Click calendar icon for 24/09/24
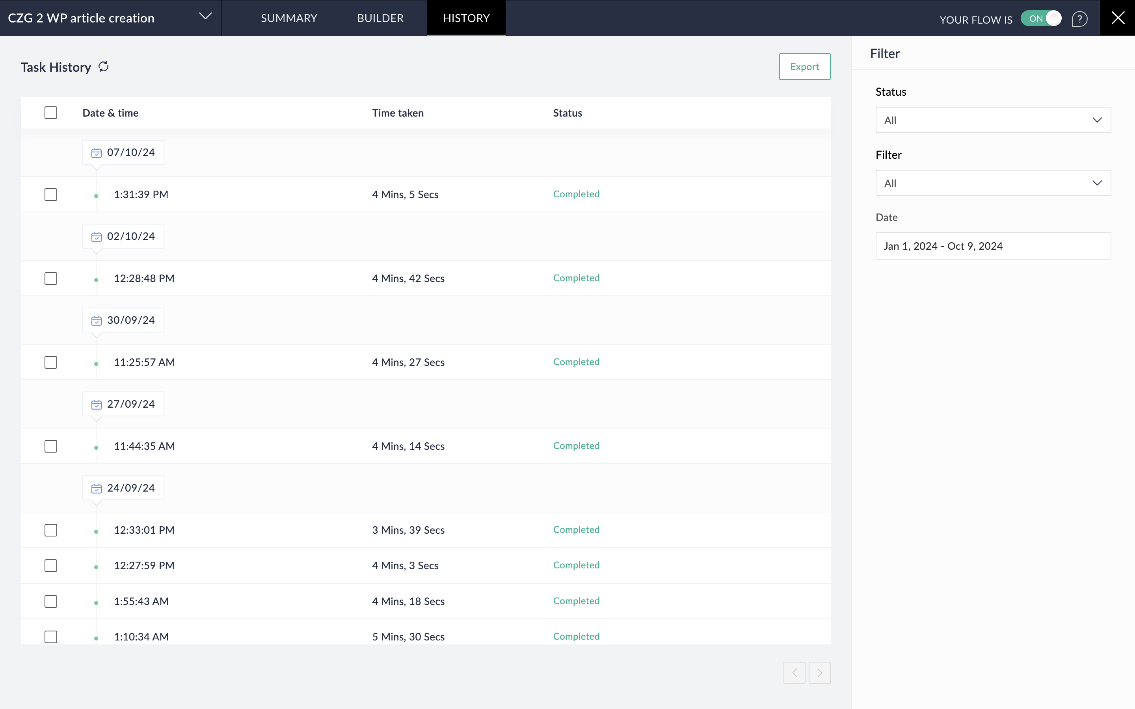Screen dimensions: 1135x709 click(x=97, y=488)
